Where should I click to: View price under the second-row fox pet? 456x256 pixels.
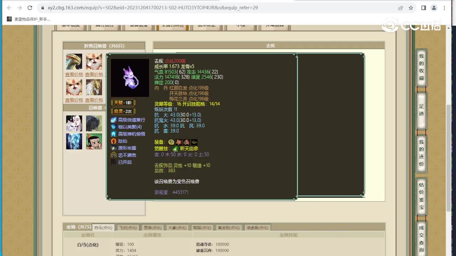coord(74,100)
